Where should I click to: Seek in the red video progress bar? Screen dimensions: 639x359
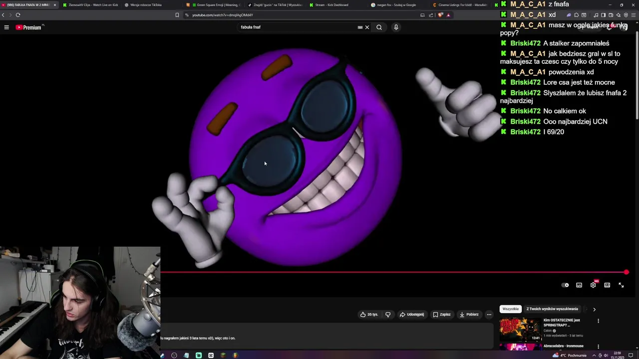click(393, 272)
